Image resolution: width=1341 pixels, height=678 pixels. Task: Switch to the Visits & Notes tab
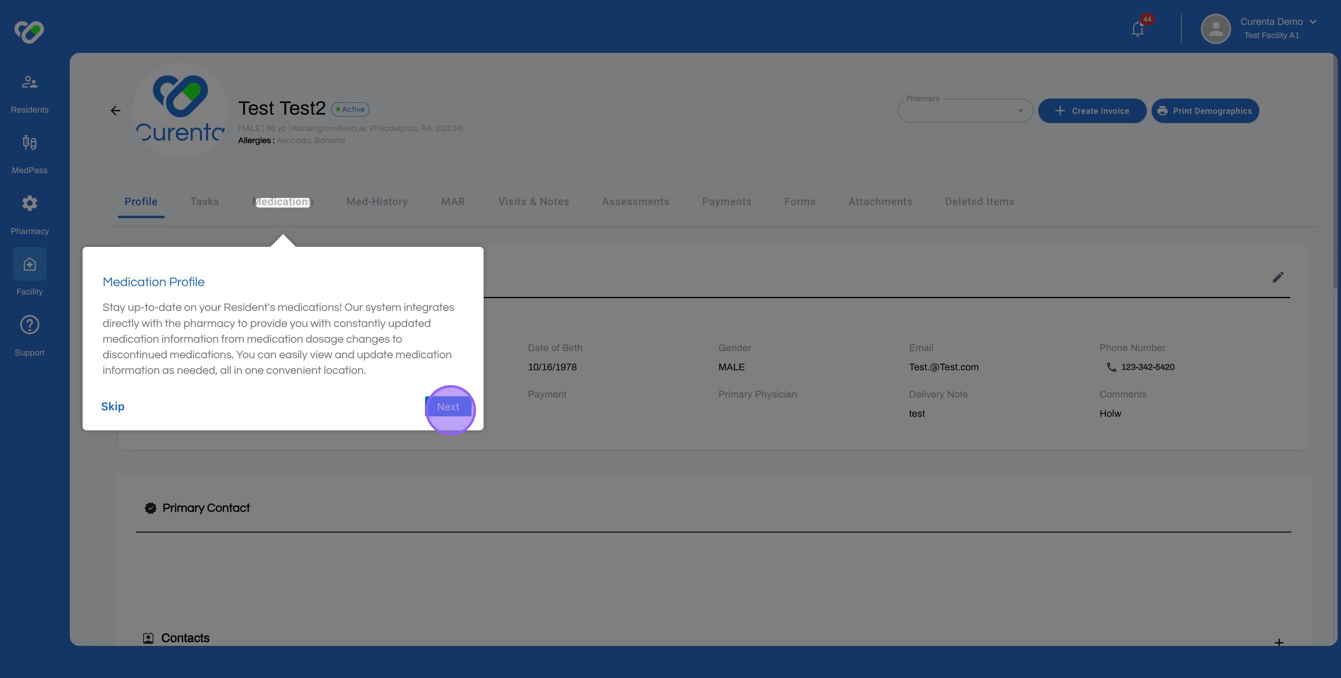coord(533,202)
